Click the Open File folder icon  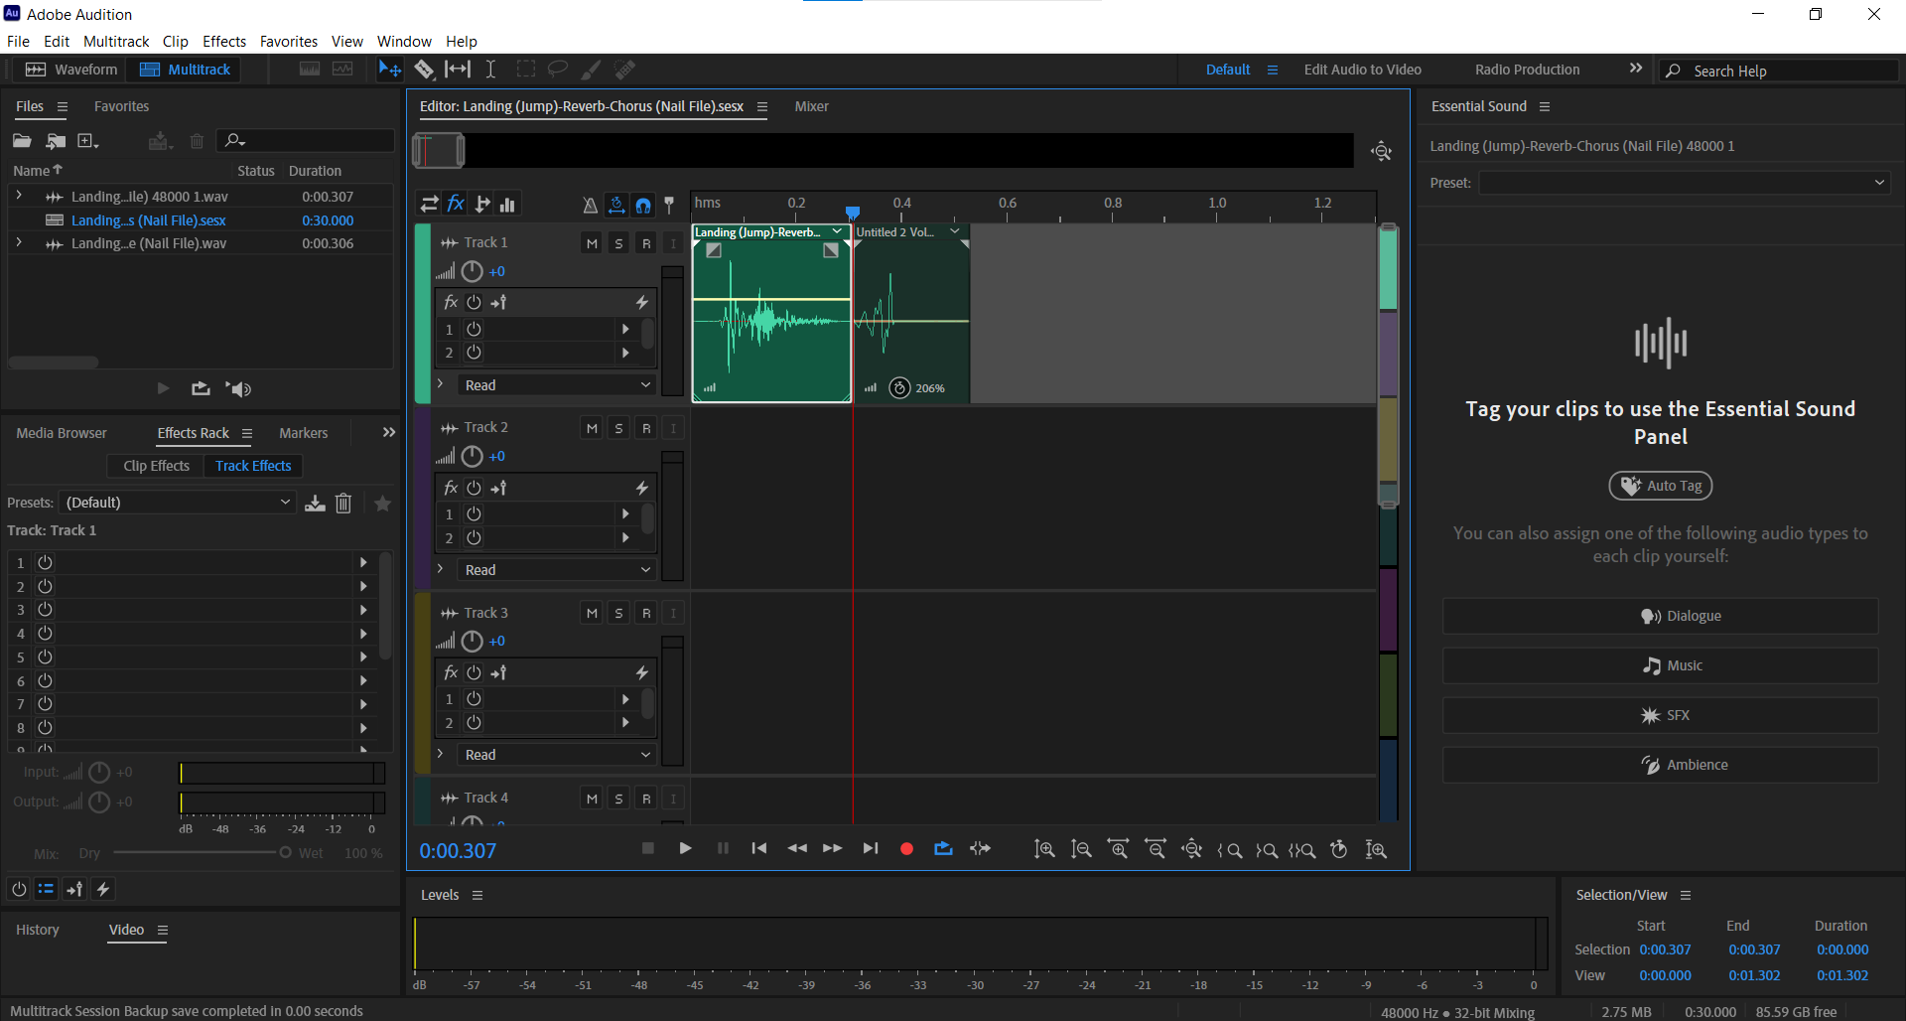22,141
